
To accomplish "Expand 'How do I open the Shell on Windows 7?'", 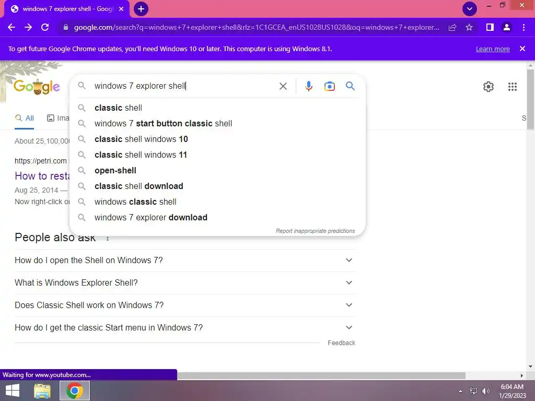I will click(x=184, y=260).
